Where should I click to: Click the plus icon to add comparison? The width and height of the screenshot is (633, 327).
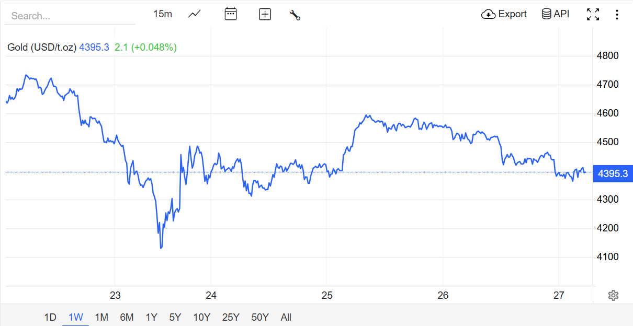[265, 15]
